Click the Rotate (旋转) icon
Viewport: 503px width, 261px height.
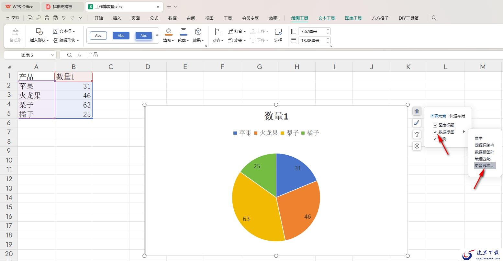230,40
